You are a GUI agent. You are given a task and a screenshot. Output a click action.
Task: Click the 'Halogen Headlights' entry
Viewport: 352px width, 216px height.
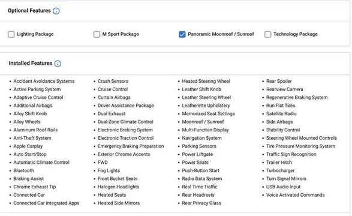(118, 187)
